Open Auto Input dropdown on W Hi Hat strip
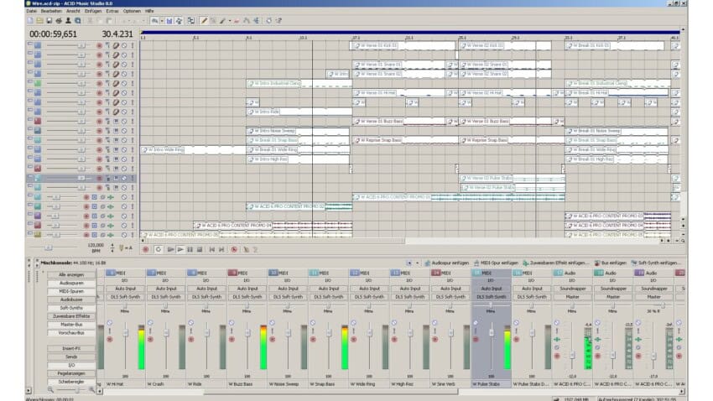 [x=126, y=289]
